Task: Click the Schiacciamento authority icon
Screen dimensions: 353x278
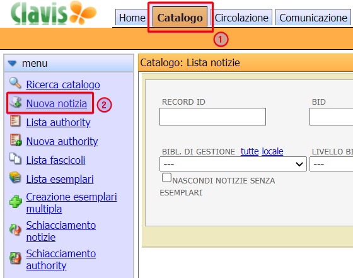Action: click(x=15, y=258)
